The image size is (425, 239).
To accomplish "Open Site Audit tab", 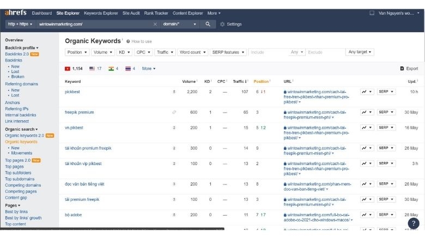I will (x=131, y=13).
